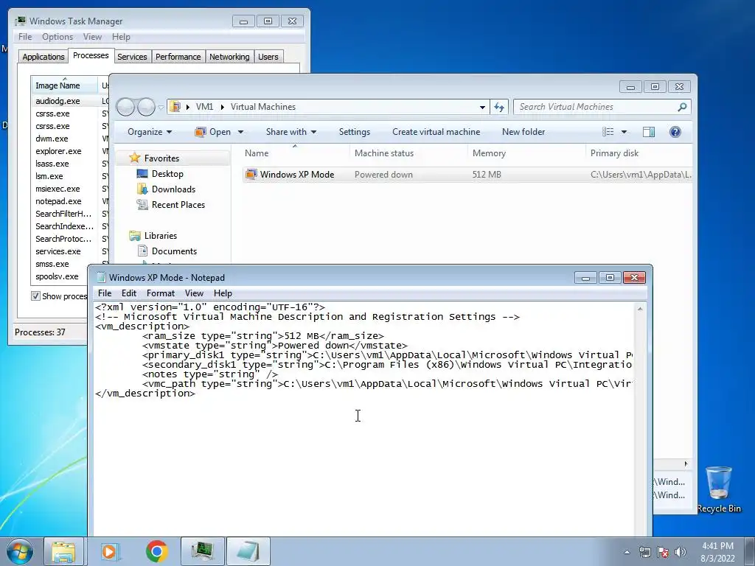Open the Notepad Format menu

click(160, 293)
